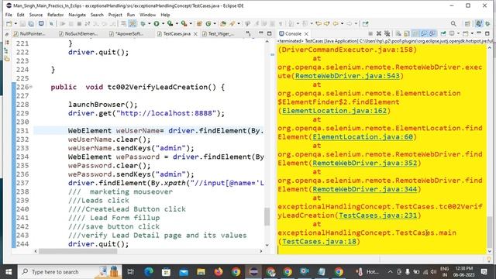Open the New Java Class dropdown arrow

[215, 24]
